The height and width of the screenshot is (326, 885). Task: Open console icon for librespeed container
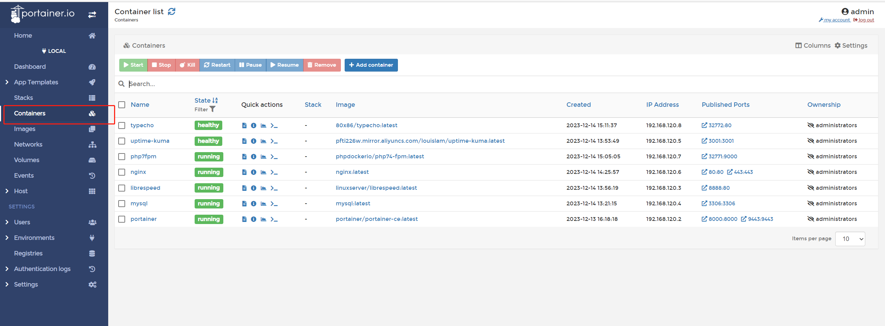click(274, 188)
